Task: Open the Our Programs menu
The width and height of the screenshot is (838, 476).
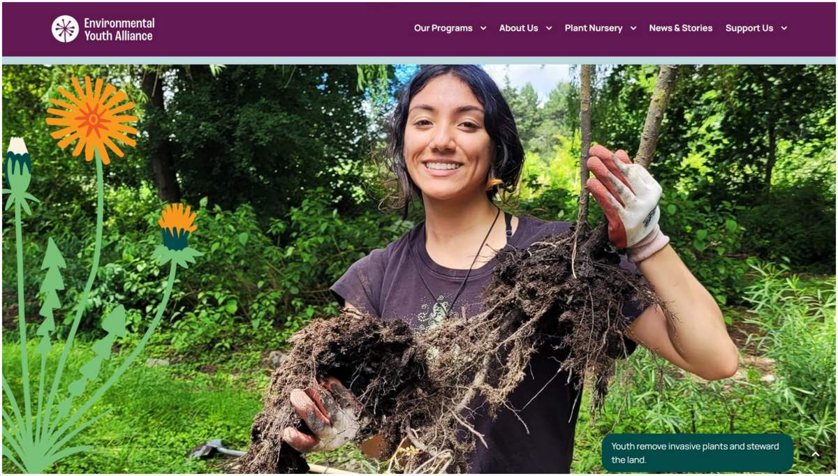Action: (443, 29)
